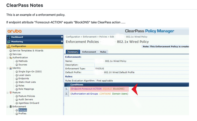Collapse the Authentication tree node

coord(7,58)
